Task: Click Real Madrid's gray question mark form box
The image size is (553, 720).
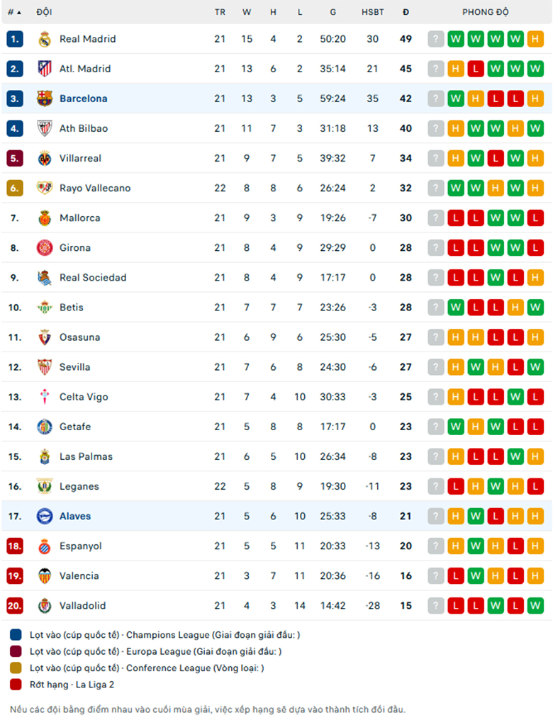Action: point(435,39)
